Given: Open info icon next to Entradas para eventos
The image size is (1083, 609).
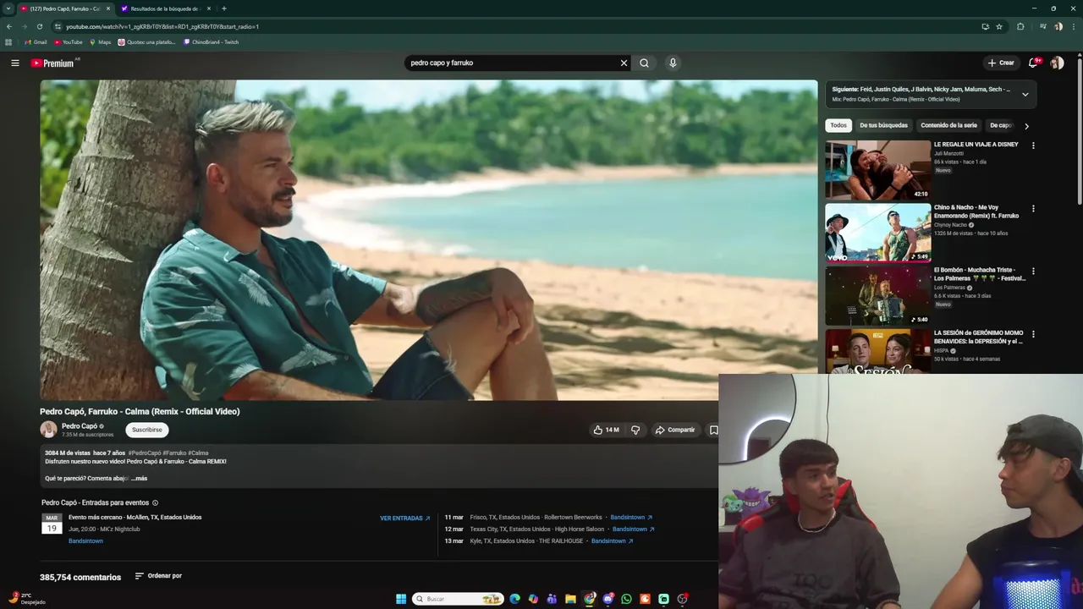Looking at the screenshot, I should (155, 502).
